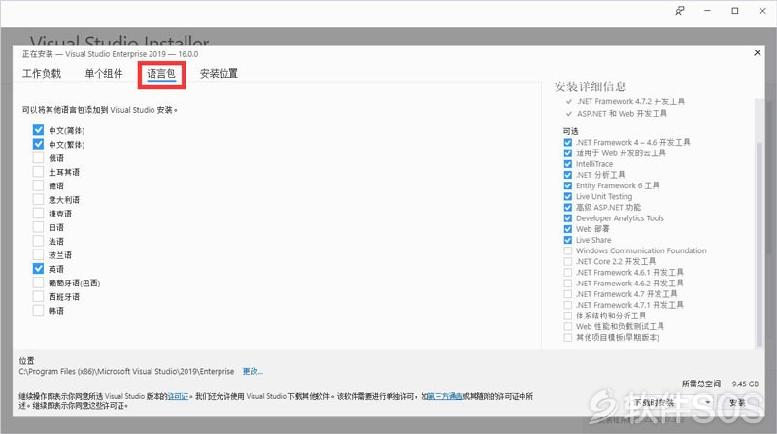Screen dimensions: 777x434
Task: Uncheck 高级 ASP.NET 功能
Action: tap(568, 208)
